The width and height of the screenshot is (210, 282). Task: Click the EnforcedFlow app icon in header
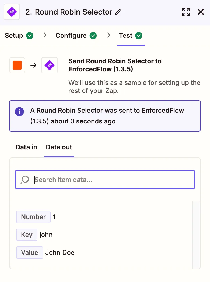pyautogui.click(x=12, y=12)
